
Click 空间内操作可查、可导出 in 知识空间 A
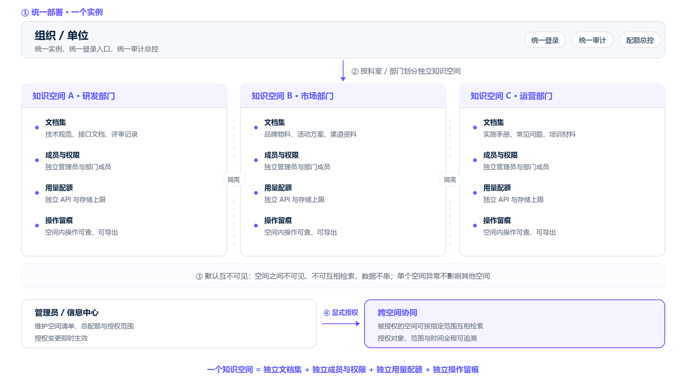coord(82,232)
